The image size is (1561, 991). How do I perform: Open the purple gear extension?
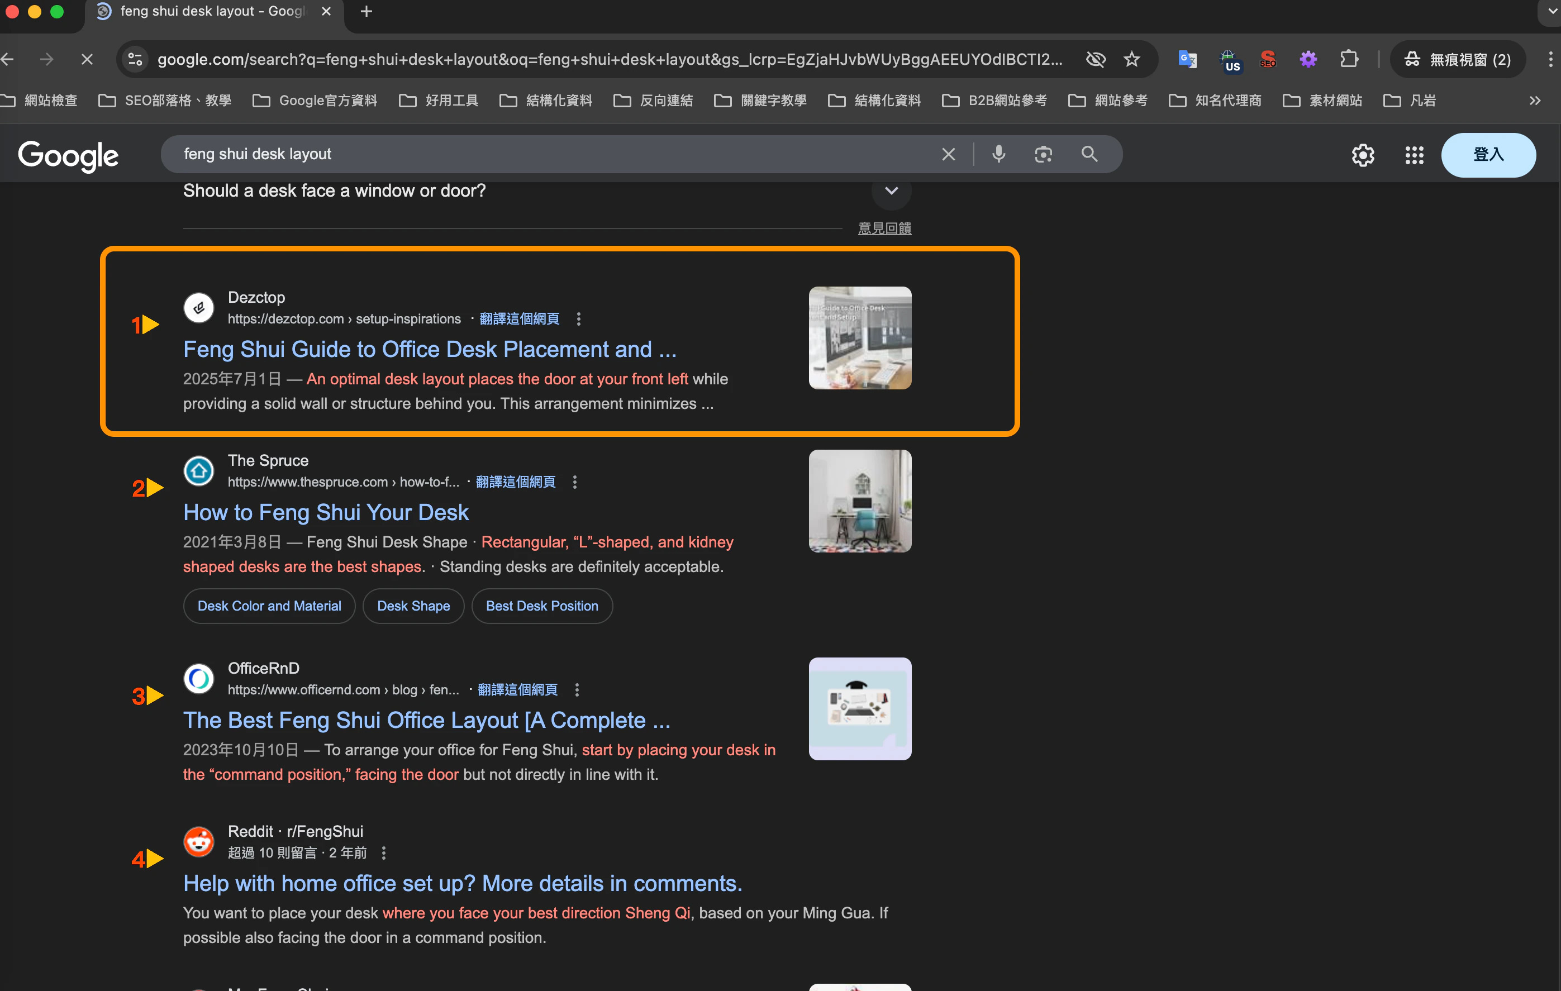pyautogui.click(x=1308, y=60)
